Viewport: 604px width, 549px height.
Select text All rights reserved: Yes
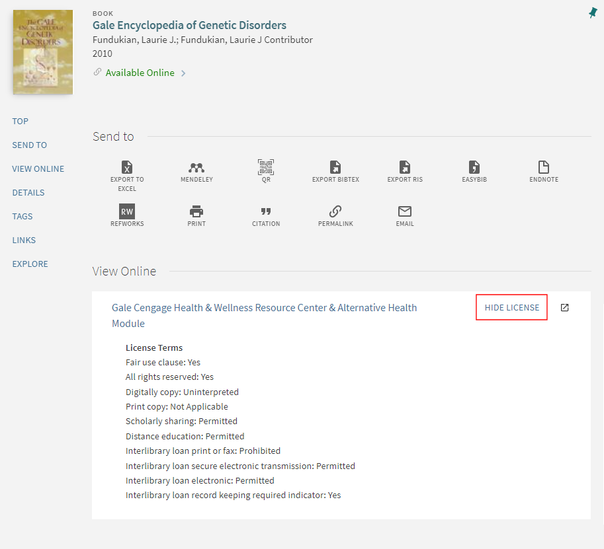click(x=169, y=377)
